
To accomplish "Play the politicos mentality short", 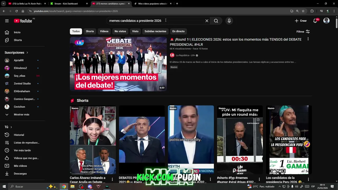I will pyautogui.click(x=191, y=140).
